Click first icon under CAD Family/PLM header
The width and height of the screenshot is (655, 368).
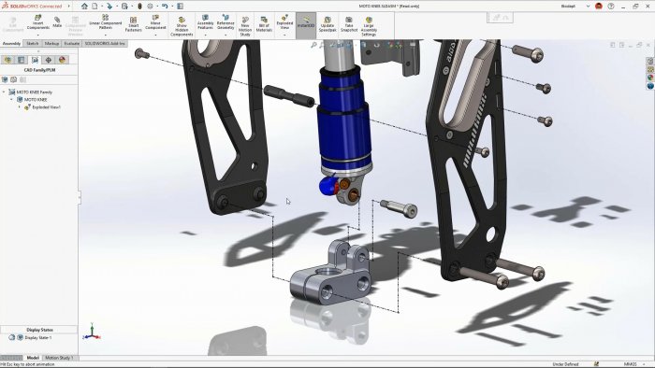click(x=5, y=79)
